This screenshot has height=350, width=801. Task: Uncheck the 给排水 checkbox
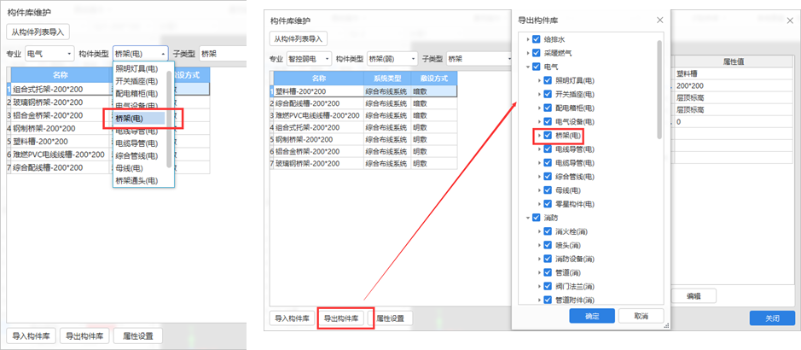[536, 39]
